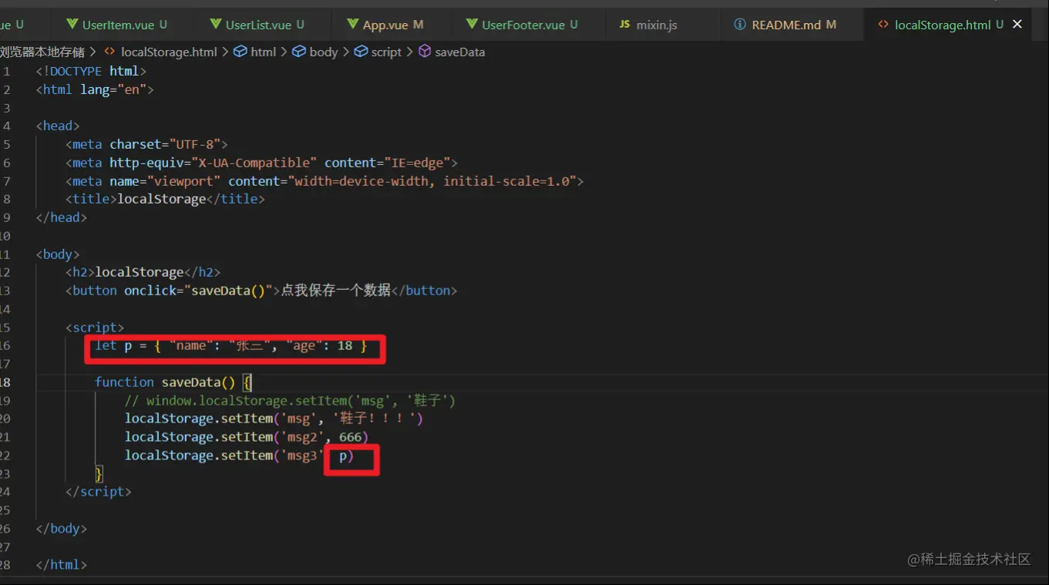1049x585 pixels.
Task: Click the HTML file icon in the breadcrumb
Action: pos(109,52)
